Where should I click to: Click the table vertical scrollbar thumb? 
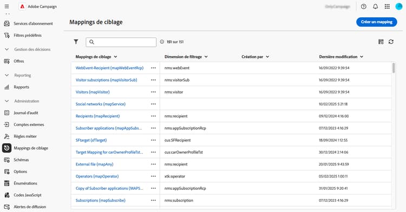click(394, 68)
